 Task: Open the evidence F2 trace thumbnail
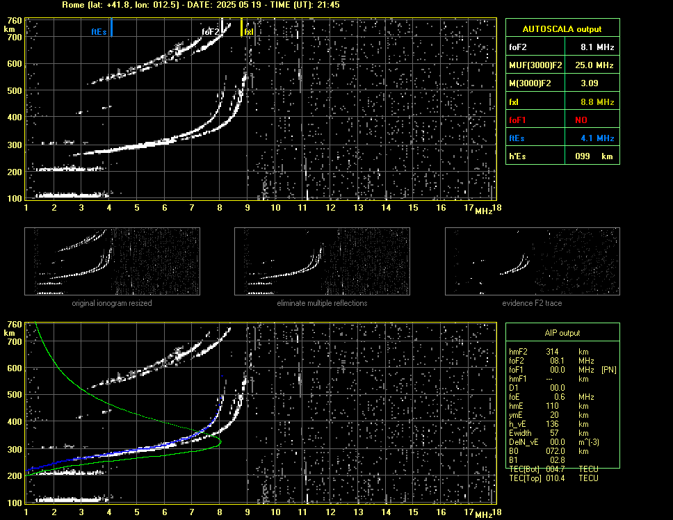(x=533, y=261)
